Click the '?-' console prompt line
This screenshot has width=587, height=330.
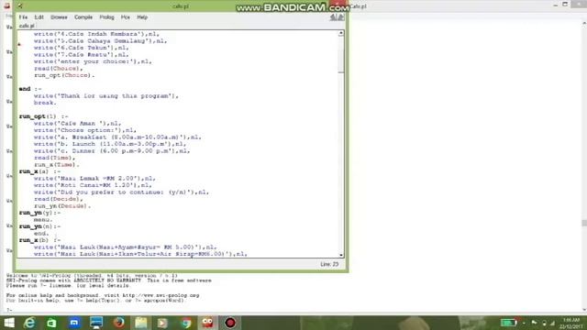point(9,310)
